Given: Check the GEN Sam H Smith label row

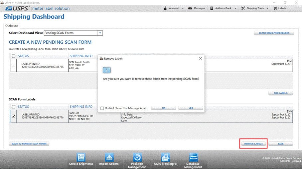Looking at the screenshot, I should pyautogui.click(x=14, y=65).
